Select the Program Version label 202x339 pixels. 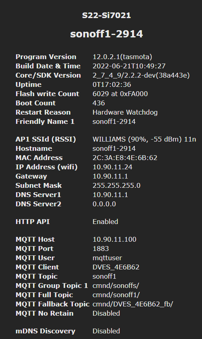pos(46,57)
